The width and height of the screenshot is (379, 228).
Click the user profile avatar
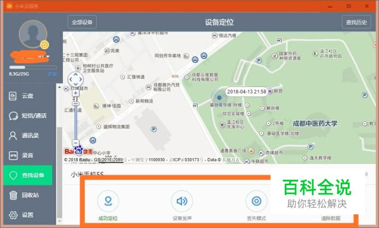(33, 34)
